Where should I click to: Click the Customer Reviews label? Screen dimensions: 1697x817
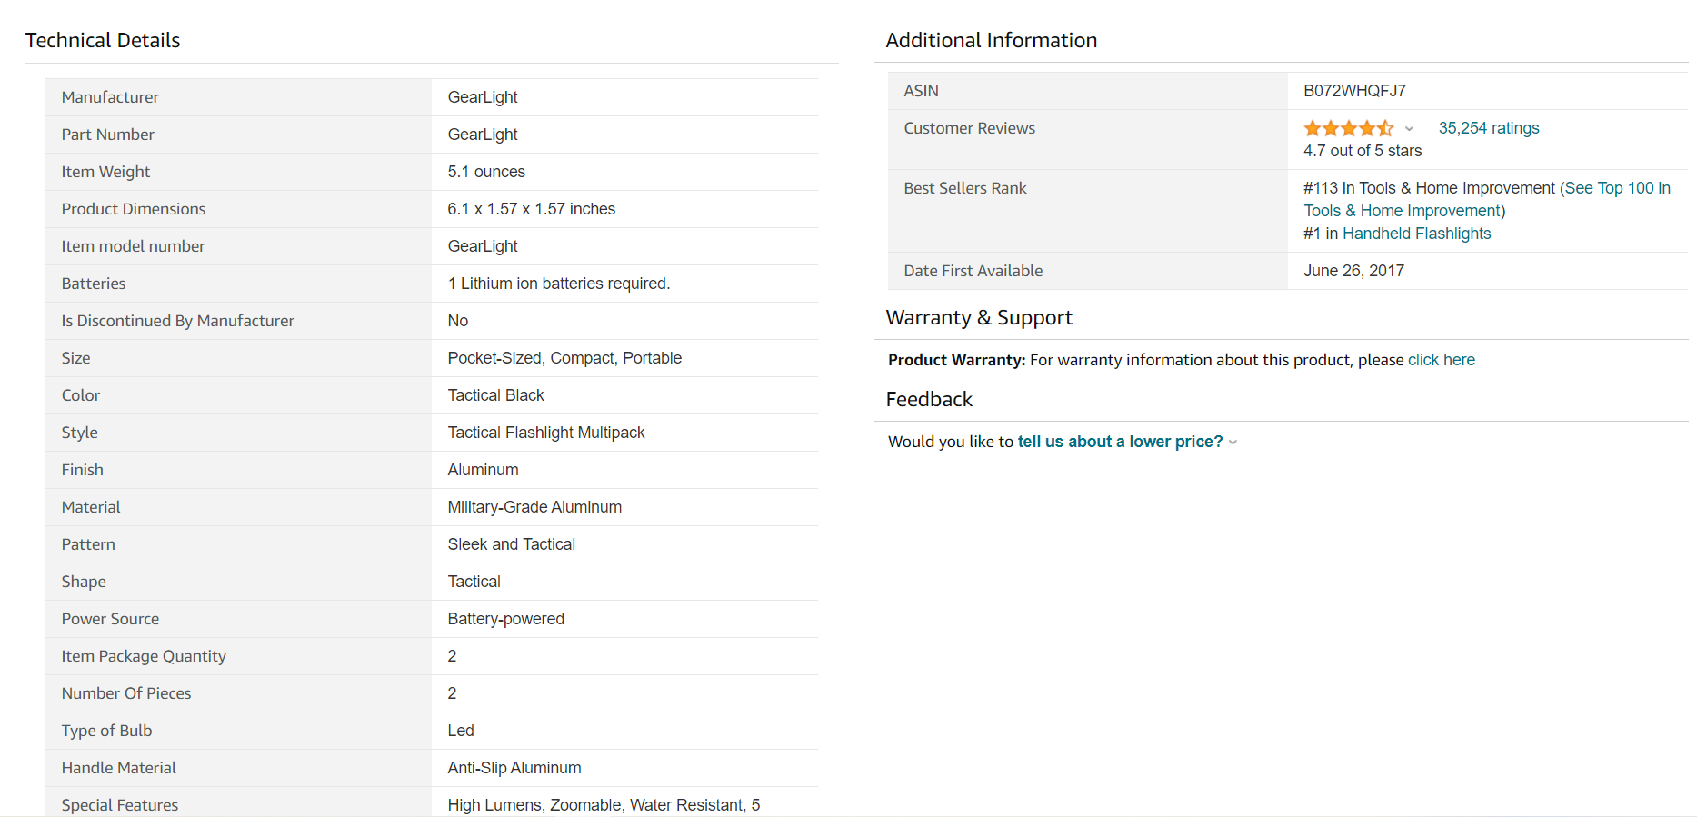click(970, 128)
